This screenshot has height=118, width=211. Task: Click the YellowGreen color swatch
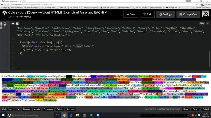point(50,100)
